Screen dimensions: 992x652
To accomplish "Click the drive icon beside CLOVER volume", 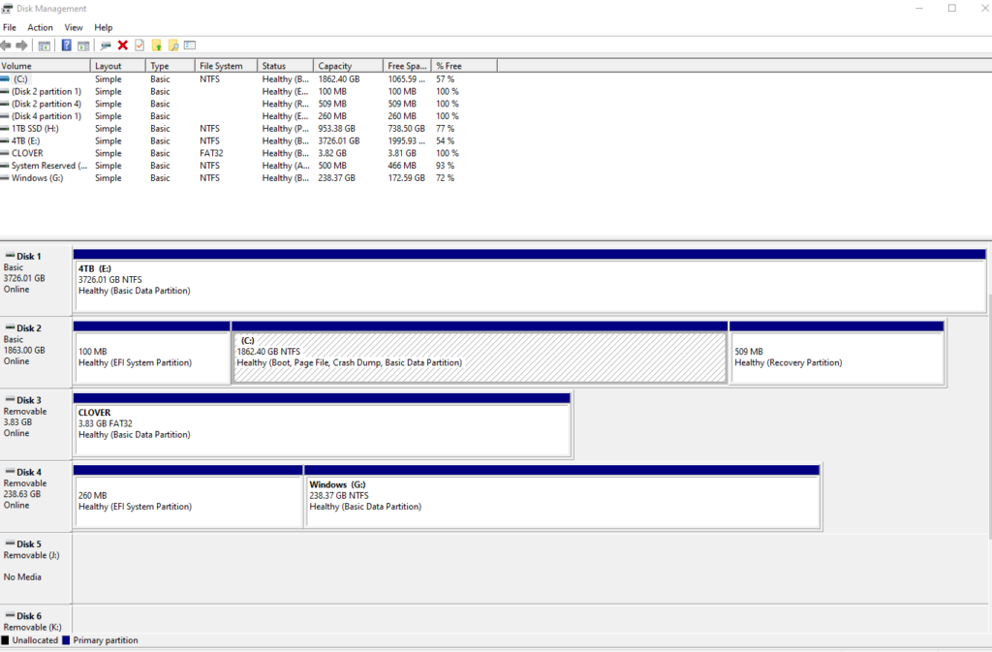I will coord(5,153).
